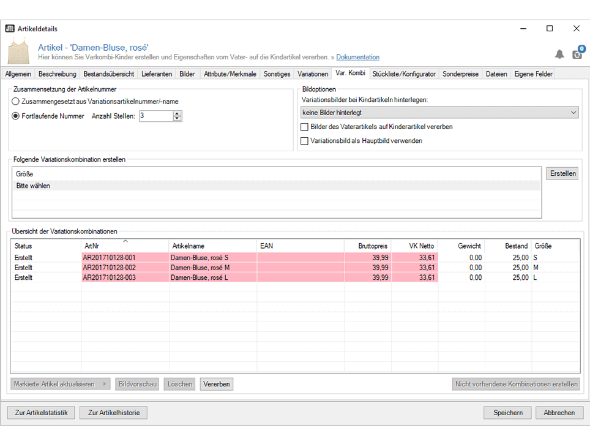Click the 'Erstellen' button
The height and width of the screenshot is (444, 590).
(562, 173)
